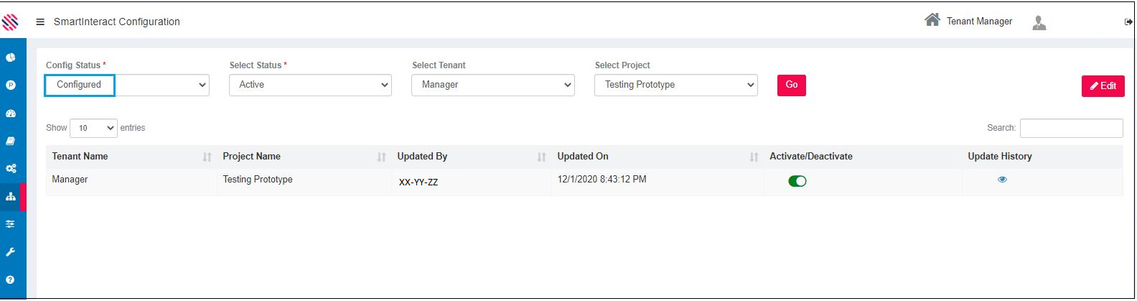
Task: Toggle Activate/Deactivate switch for Manager row
Action: point(797,181)
